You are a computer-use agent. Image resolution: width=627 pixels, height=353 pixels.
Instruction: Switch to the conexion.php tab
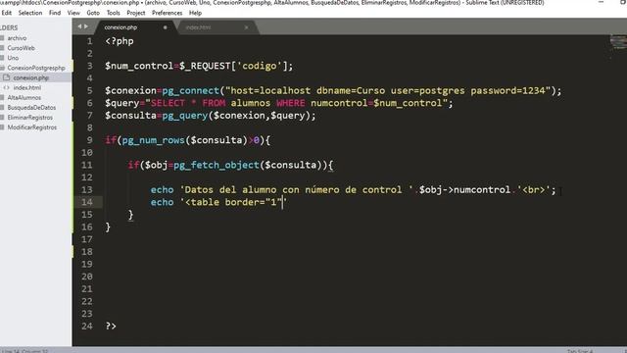121,27
